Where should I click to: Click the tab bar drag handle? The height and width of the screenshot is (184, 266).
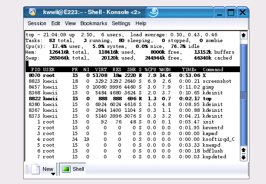tap(27, 169)
